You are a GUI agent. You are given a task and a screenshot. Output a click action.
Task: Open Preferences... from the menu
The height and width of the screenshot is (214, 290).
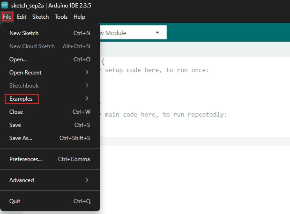pyautogui.click(x=50, y=159)
